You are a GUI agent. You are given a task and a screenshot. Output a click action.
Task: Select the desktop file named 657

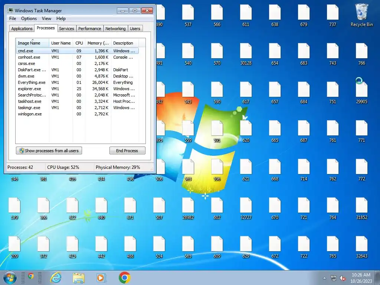point(275,92)
